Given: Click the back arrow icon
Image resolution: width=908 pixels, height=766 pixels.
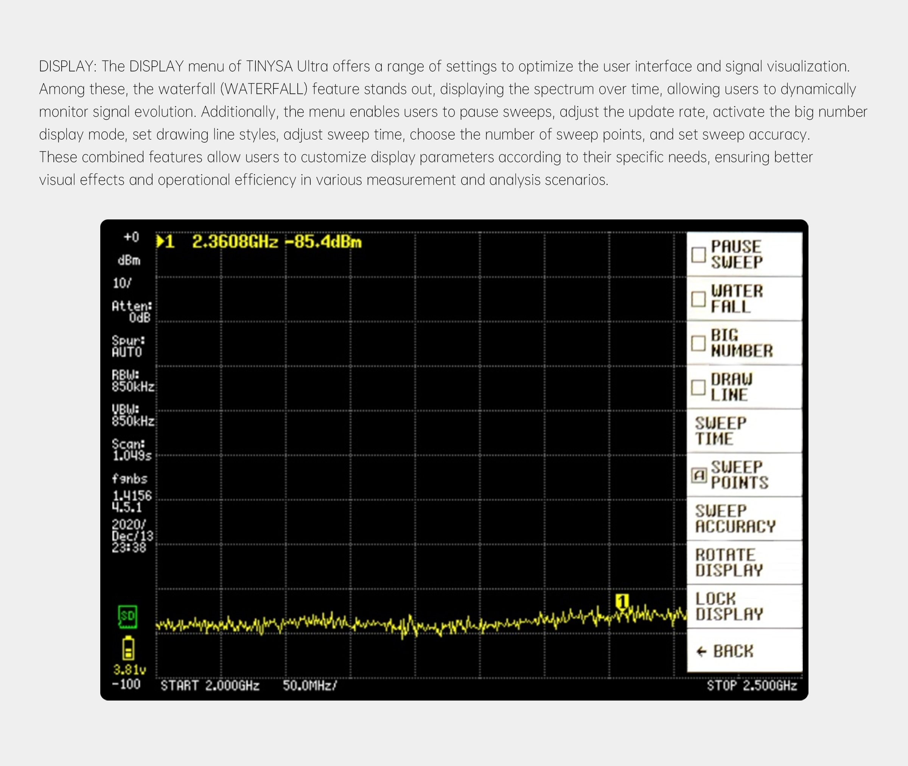Looking at the screenshot, I should click(701, 651).
